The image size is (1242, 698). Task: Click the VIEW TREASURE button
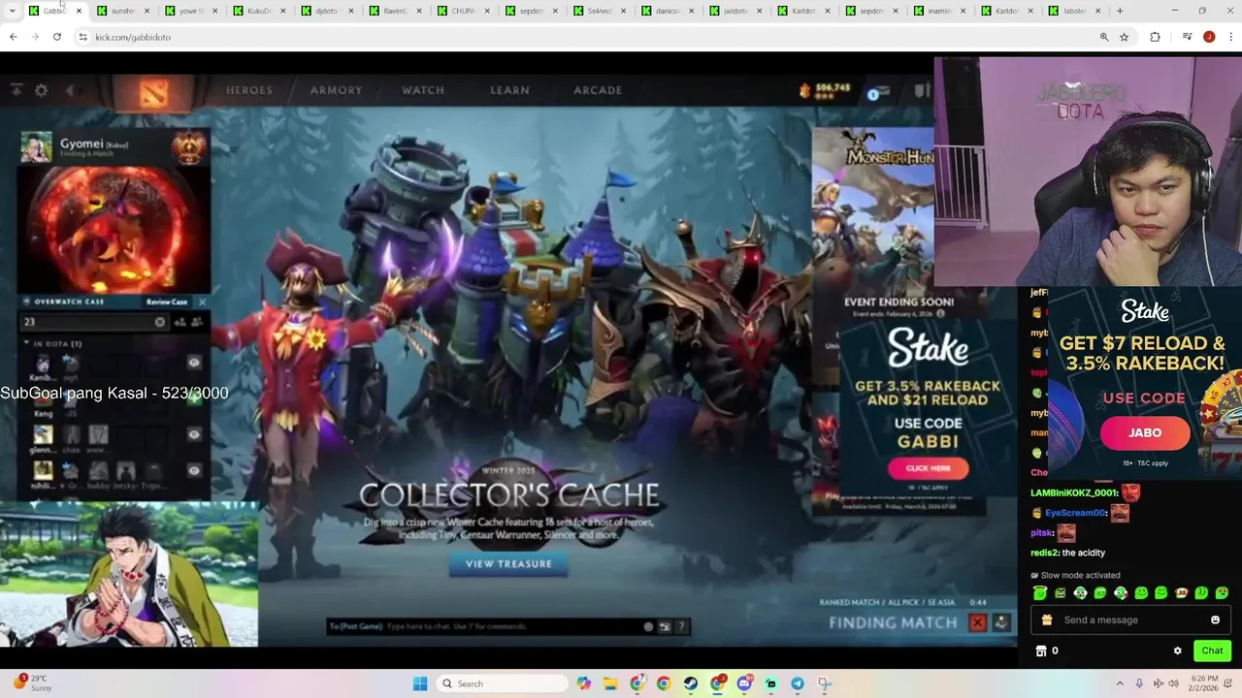point(508,564)
